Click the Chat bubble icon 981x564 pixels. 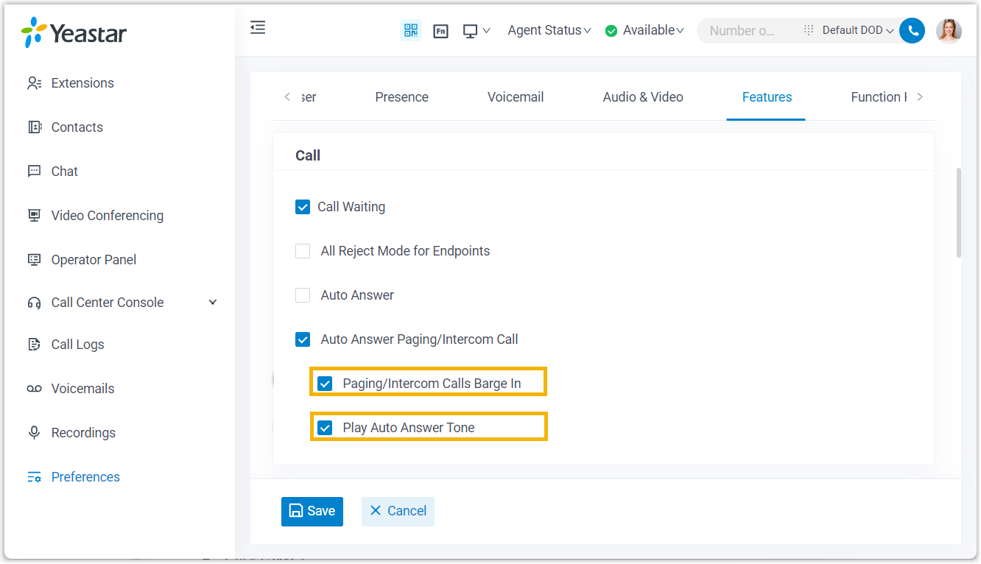pos(34,172)
